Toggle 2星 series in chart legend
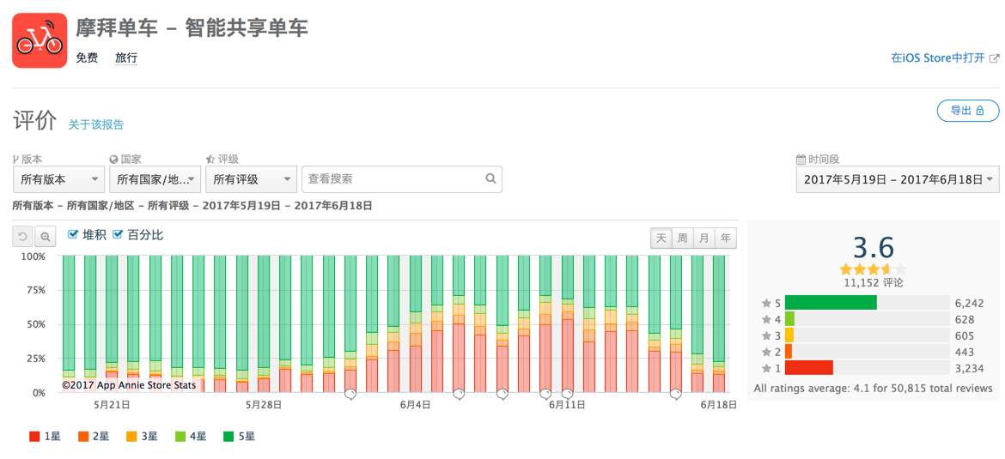The width and height of the screenshot is (1005, 459). click(94, 437)
